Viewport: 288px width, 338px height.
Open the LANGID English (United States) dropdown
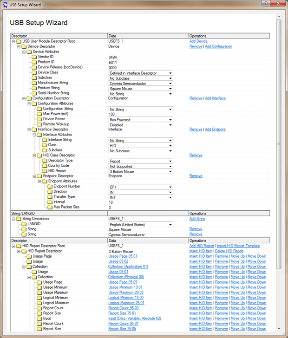(171, 224)
